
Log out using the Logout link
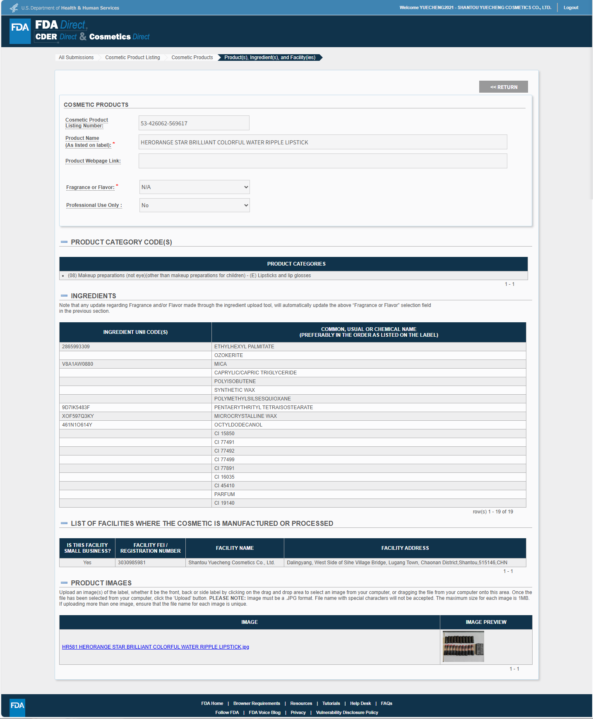click(571, 7)
